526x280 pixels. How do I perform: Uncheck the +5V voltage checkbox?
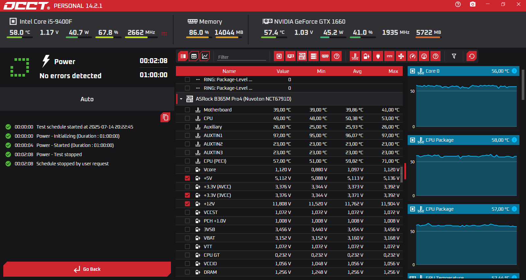[x=187, y=178]
